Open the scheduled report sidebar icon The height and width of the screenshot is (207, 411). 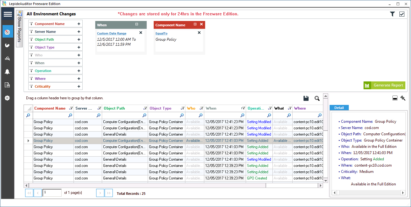point(7,85)
